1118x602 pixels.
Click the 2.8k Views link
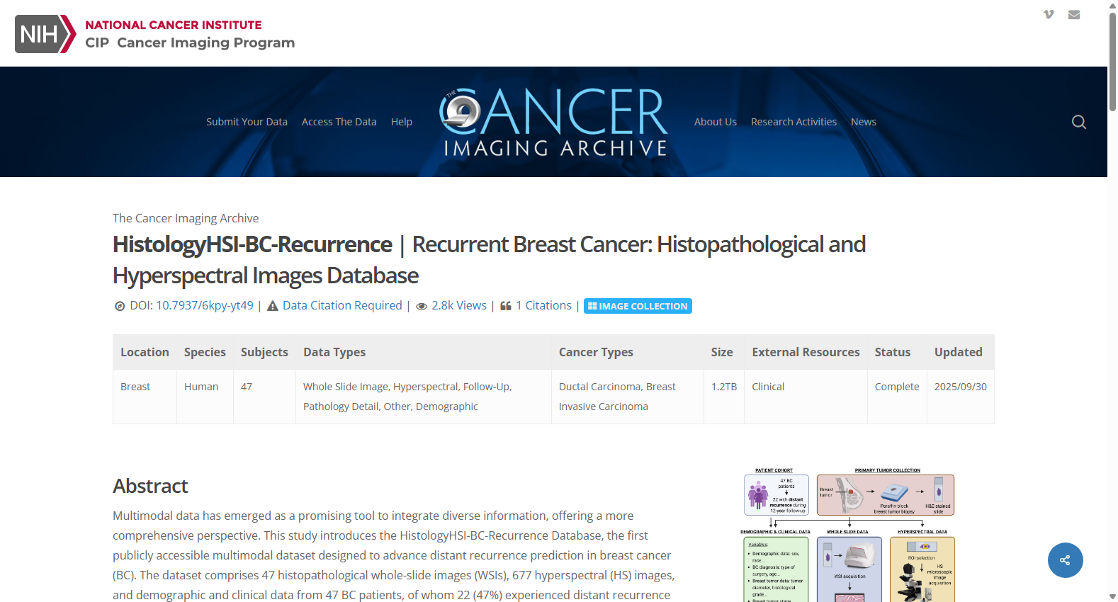tap(459, 305)
